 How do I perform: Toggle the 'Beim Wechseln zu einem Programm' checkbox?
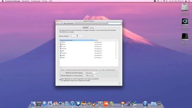click(60, 80)
